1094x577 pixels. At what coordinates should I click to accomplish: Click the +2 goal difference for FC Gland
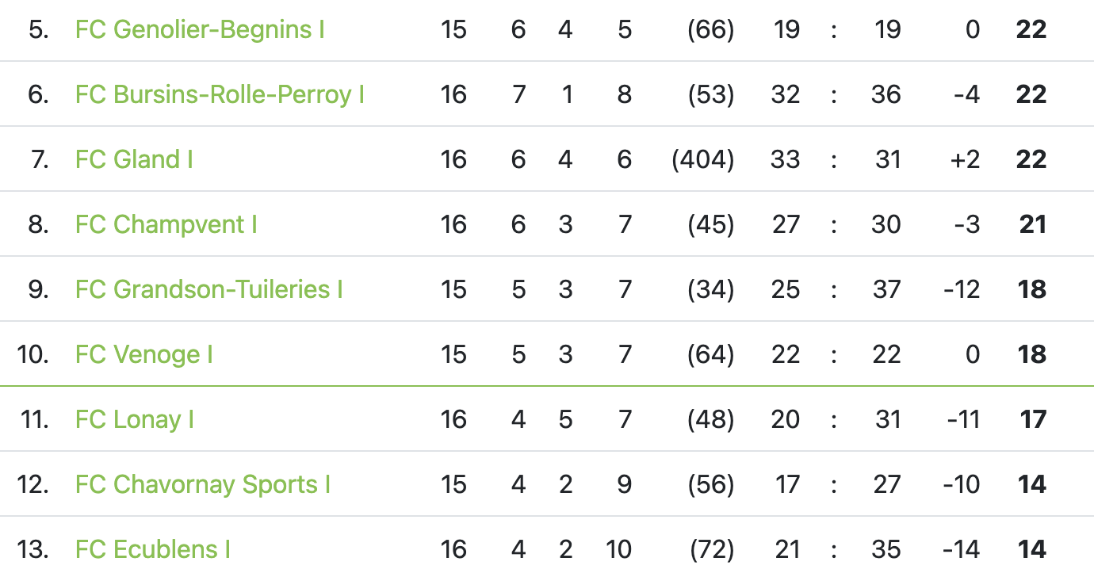(x=965, y=159)
